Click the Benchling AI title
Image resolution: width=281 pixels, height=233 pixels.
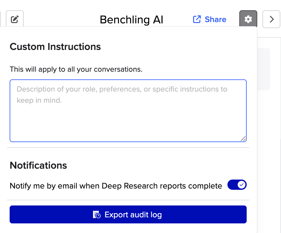[x=132, y=20]
